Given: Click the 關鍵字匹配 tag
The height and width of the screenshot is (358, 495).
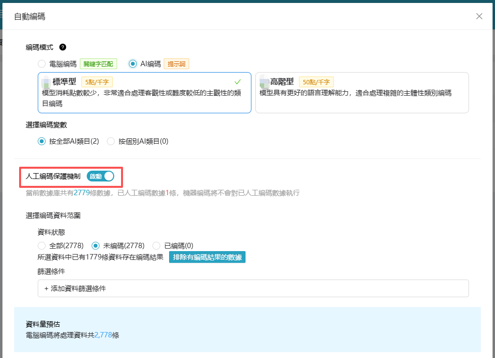Looking at the screenshot, I should tap(99, 64).
